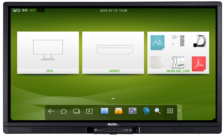This screenshot has width=224, height=136.
Task: Open the teal image file thumbnail
Action: coord(157,43)
